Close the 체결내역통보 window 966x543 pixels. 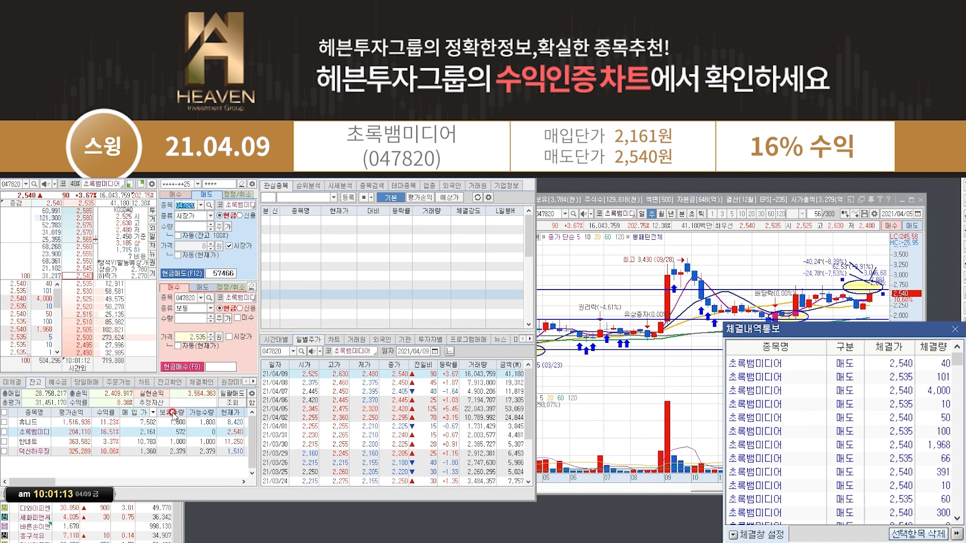(955, 329)
